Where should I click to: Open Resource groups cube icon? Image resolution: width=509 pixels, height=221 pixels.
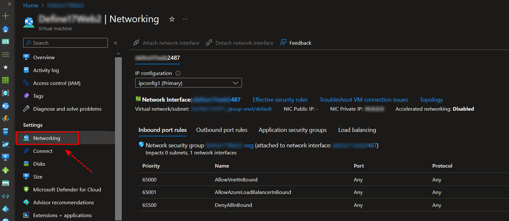(x=5, y=93)
